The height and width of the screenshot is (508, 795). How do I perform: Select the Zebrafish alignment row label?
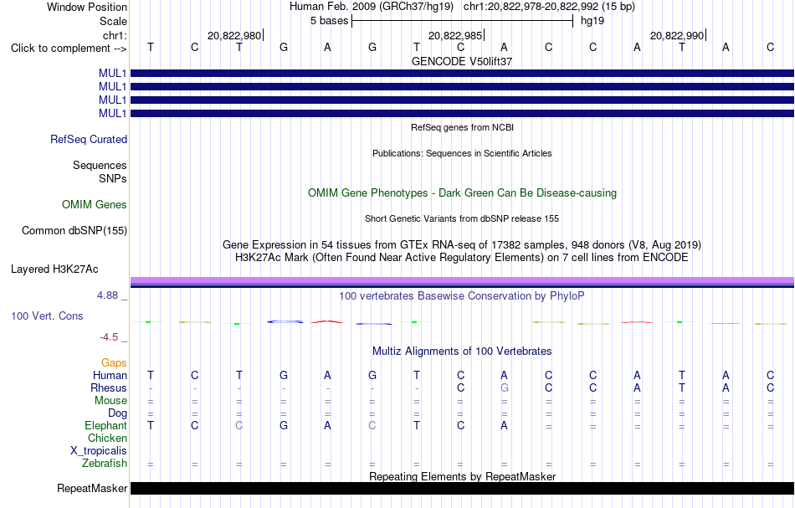point(105,464)
